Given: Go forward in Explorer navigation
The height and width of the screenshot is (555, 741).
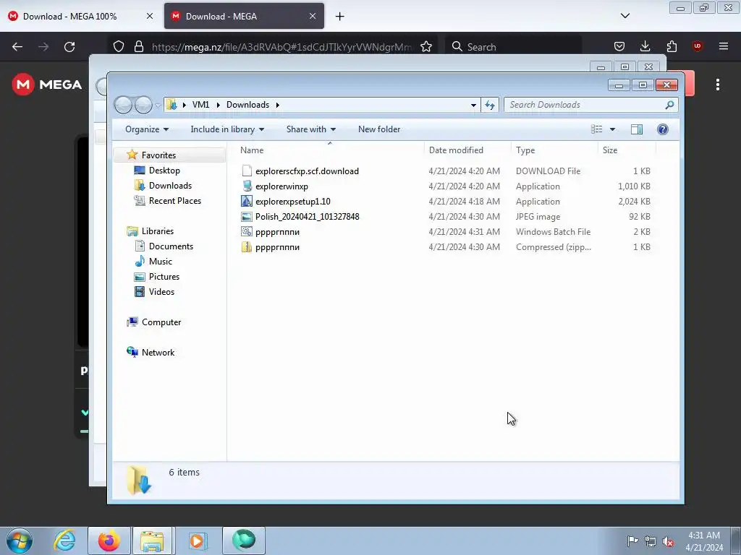Looking at the screenshot, I should (x=144, y=105).
